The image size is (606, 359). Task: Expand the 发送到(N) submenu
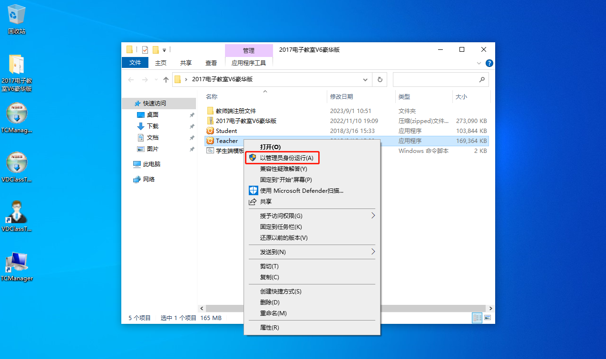[x=312, y=252]
